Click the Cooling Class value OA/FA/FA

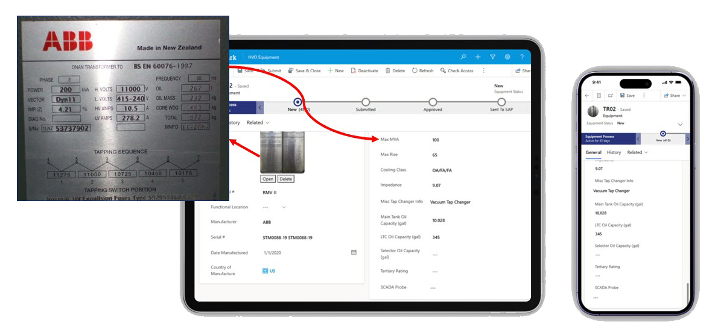coord(442,170)
